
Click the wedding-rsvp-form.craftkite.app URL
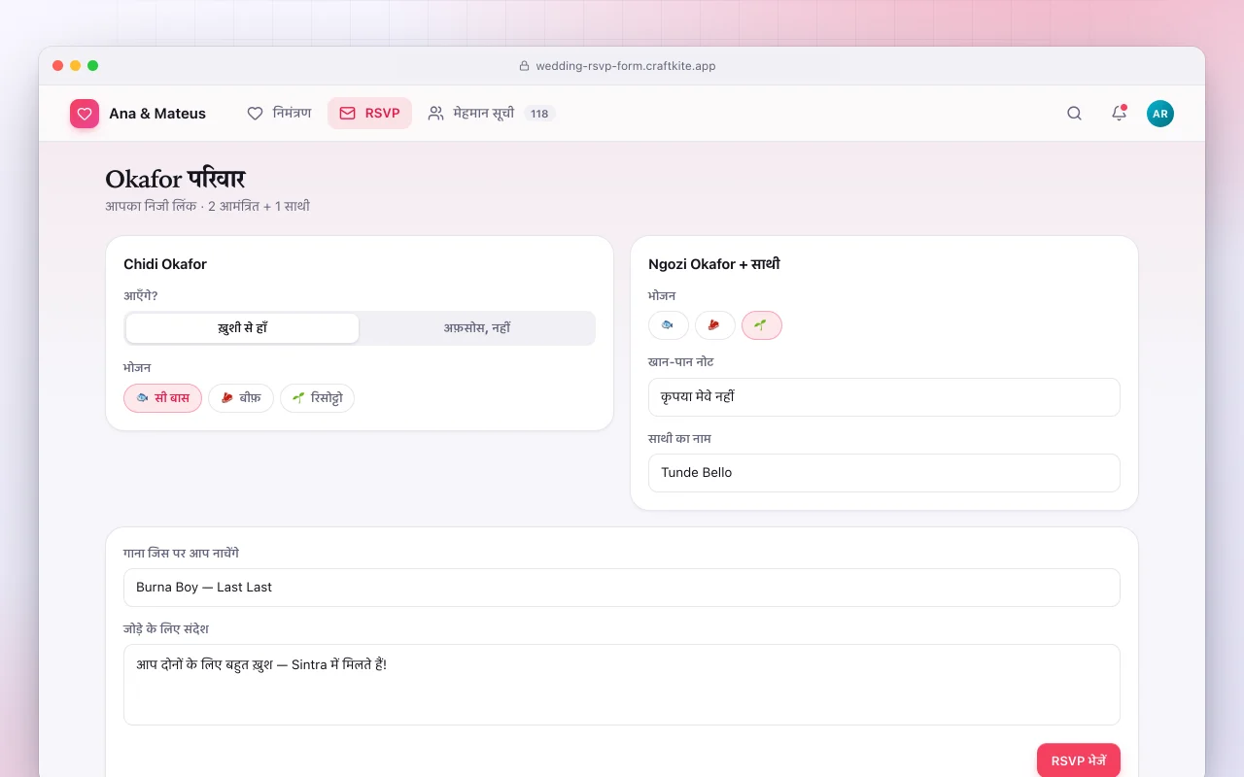coord(626,66)
